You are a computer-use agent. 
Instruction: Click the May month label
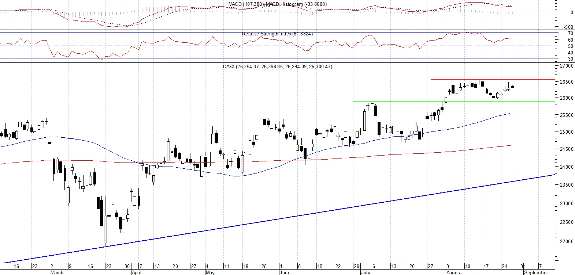pyautogui.click(x=210, y=272)
